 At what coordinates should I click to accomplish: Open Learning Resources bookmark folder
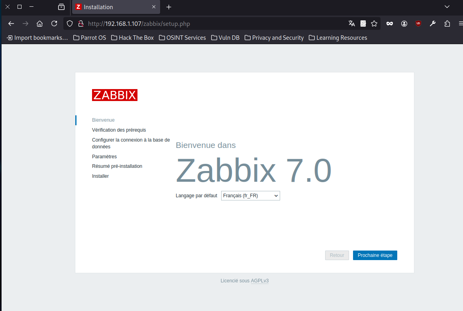338,38
